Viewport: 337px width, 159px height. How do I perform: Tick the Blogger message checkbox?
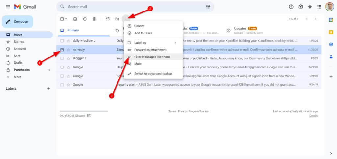[62, 58]
